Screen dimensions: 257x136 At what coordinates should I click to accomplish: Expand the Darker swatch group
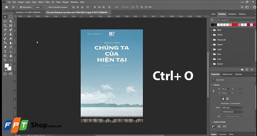[212, 64]
